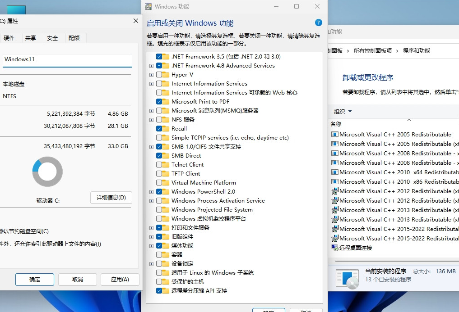
Task: Click the Visual C++ 2005 Redistributable icon
Action: 334,134
